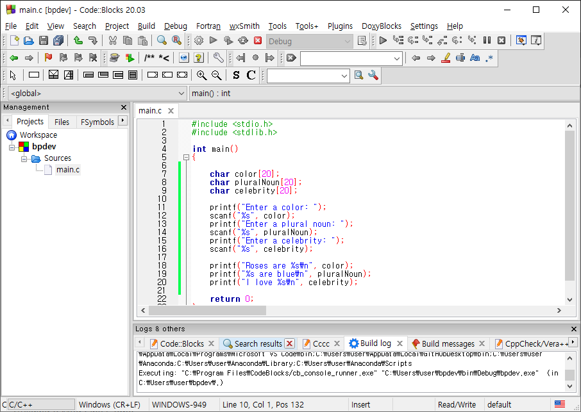
Task: Close the Logs & others panel
Action: coord(574,329)
